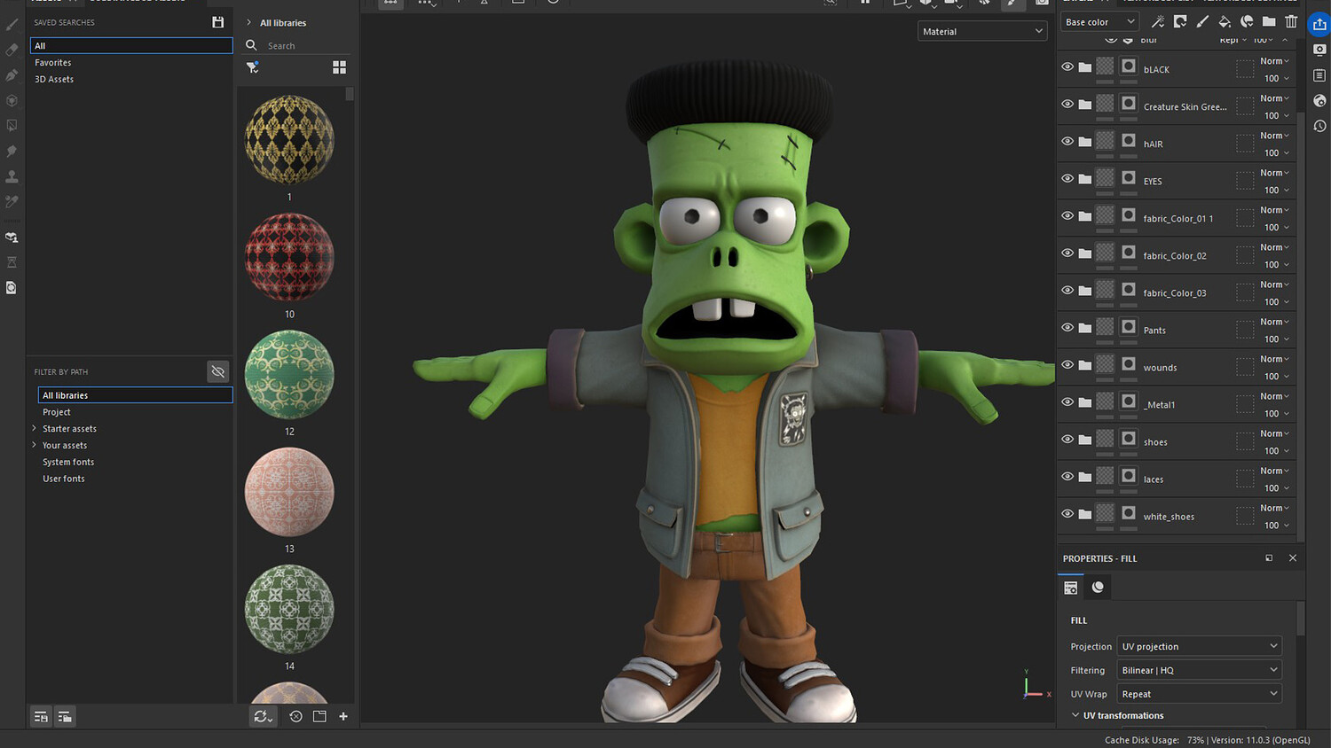Open the UV Wrap Repeat dropdown
Screen dimensions: 1331x748
pos(1200,694)
